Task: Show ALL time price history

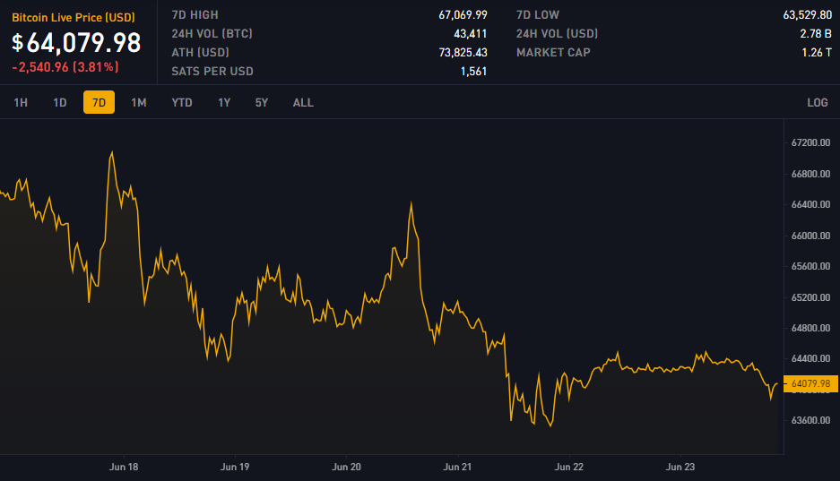Action: click(x=303, y=103)
